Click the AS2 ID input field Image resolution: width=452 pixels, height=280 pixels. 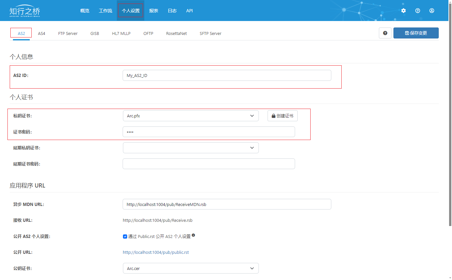pos(226,75)
